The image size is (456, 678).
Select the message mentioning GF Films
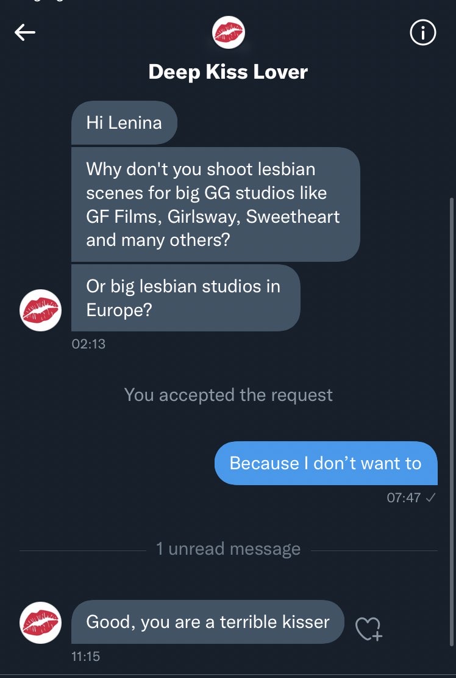(215, 204)
